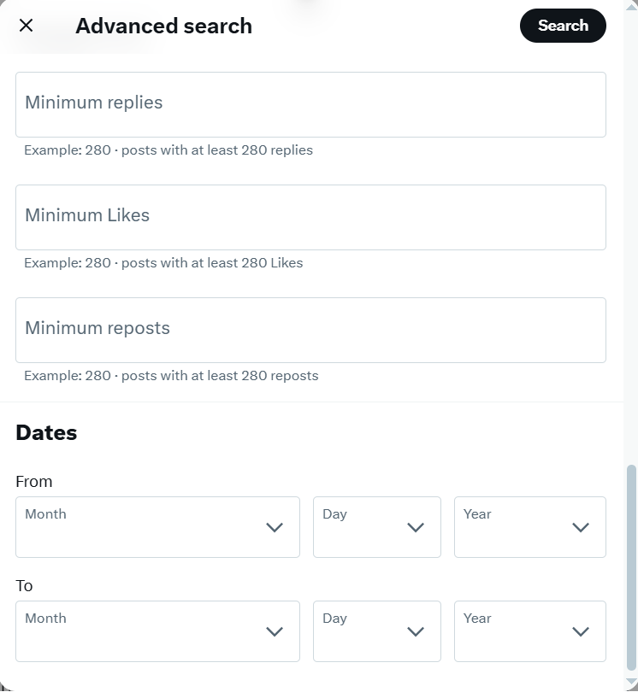This screenshot has width=638, height=692.
Task: Click the chevron on the To Month selector
Action: pos(275,631)
